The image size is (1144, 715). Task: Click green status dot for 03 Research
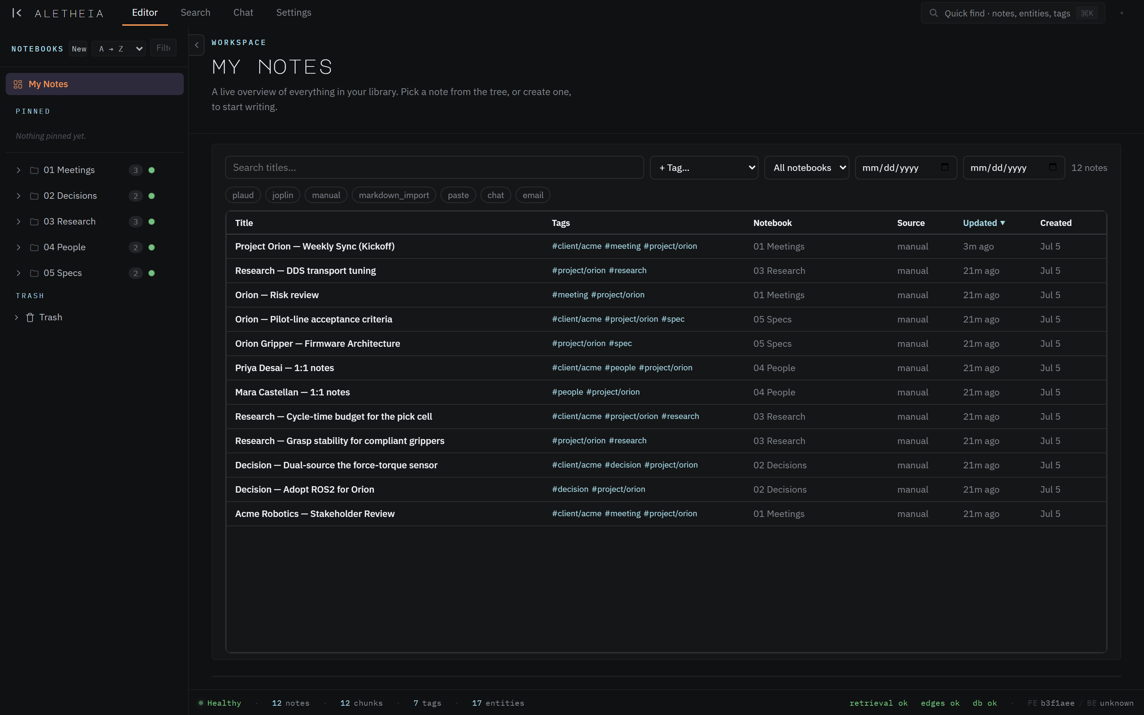(x=152, y=222)
